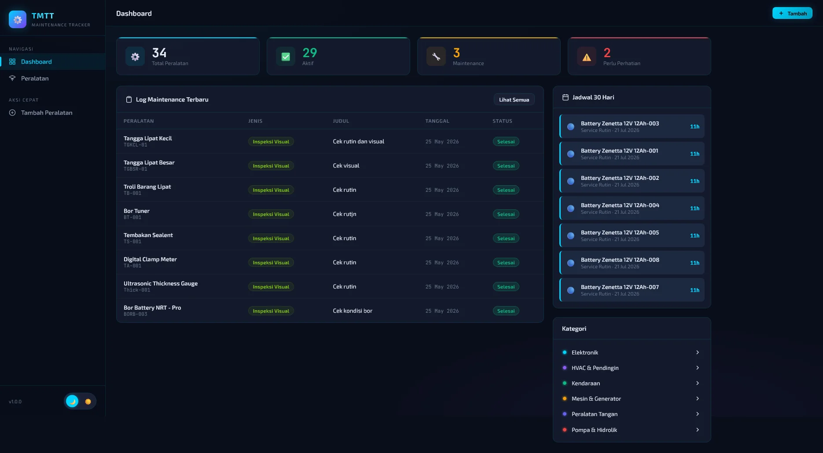Click the green checkmark icon on Aktif card
The image size is (823, 453).
[286, 57]
